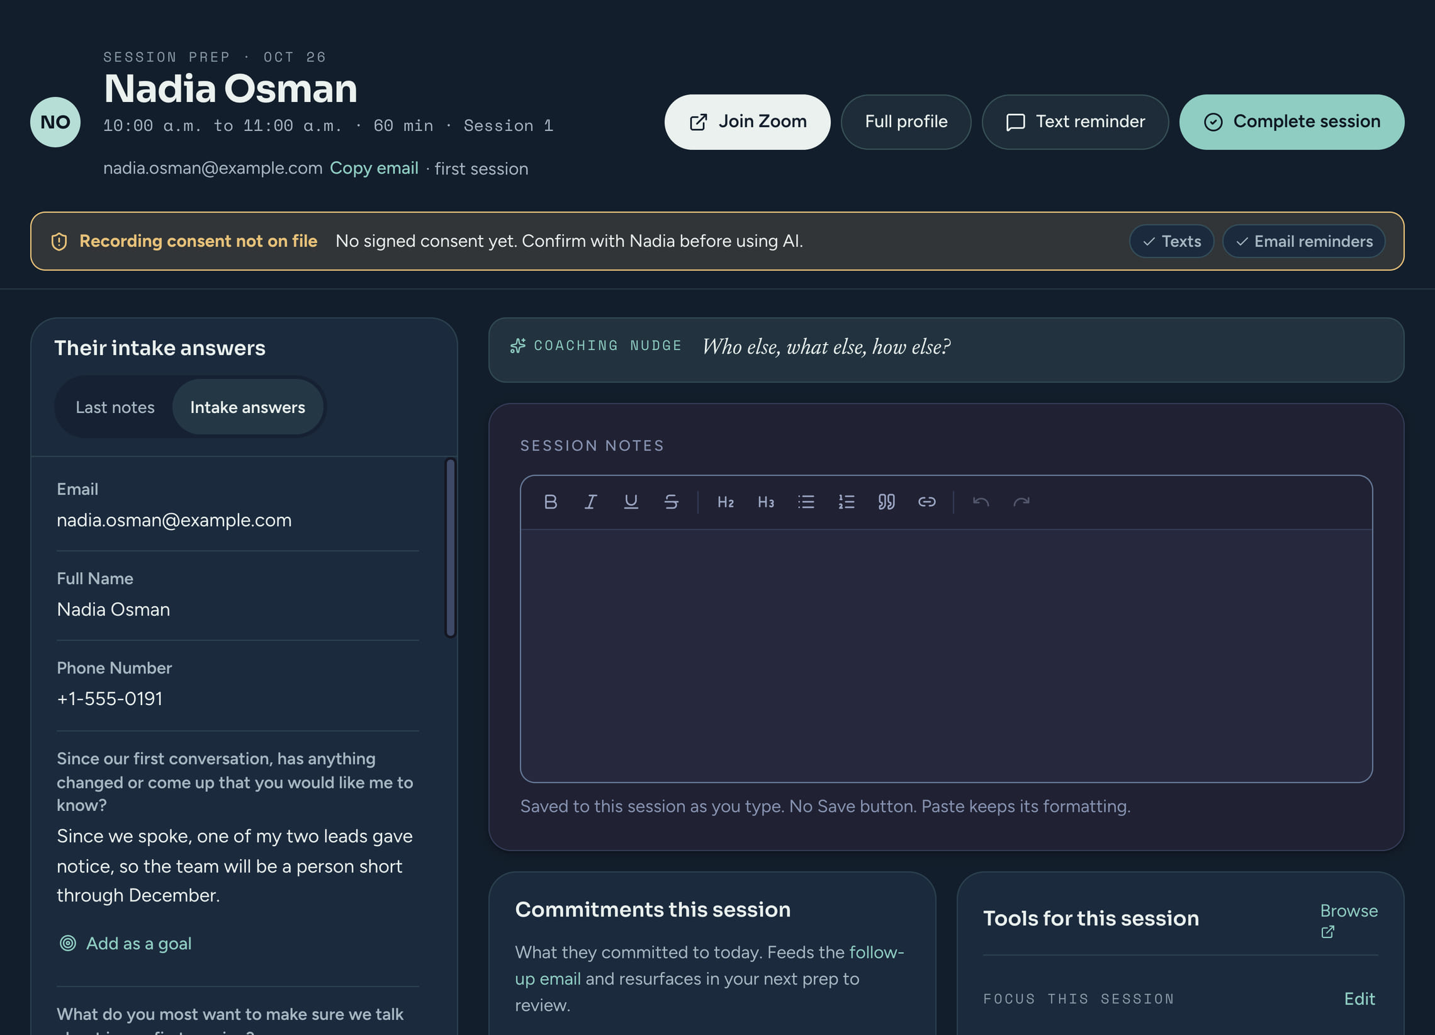Viewport: 1435px width, 1035px height.
Task: Redo edit in session notes
Action: tap(1021, 502)
